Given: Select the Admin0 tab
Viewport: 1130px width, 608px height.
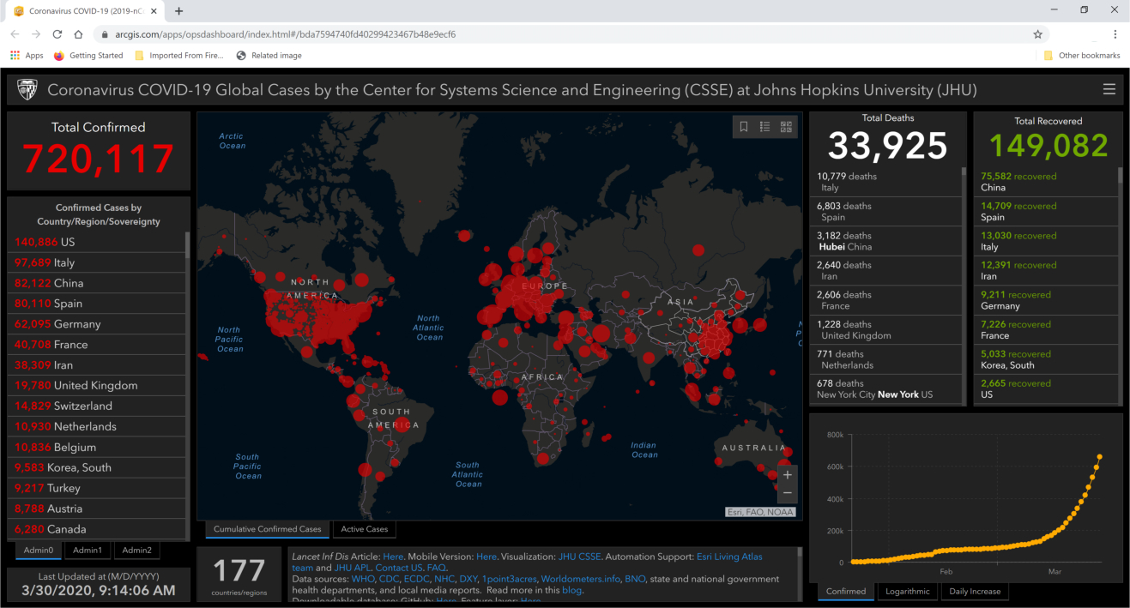Looking at the screenshot, I should tap(38, 551).
